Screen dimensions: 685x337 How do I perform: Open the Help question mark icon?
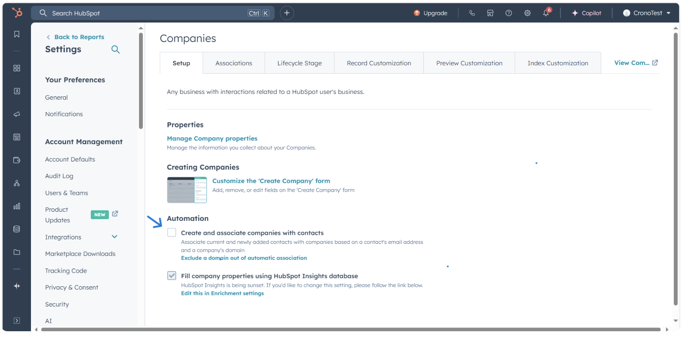point(509,13)
